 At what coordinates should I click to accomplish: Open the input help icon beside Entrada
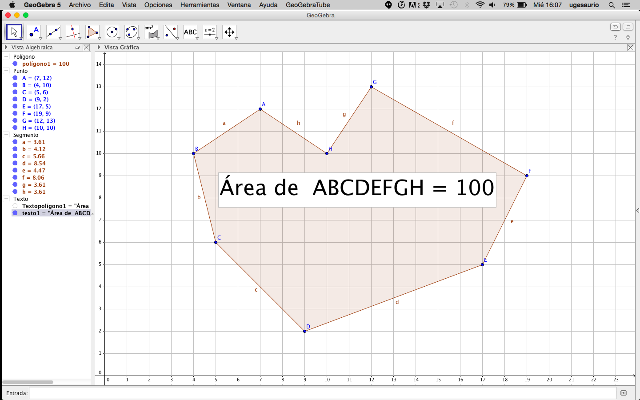coord(624,393)
